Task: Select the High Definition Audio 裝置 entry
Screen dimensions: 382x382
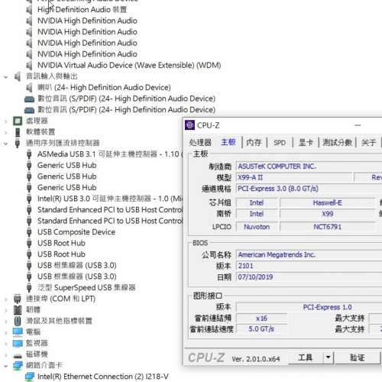Action: [82, 10]
